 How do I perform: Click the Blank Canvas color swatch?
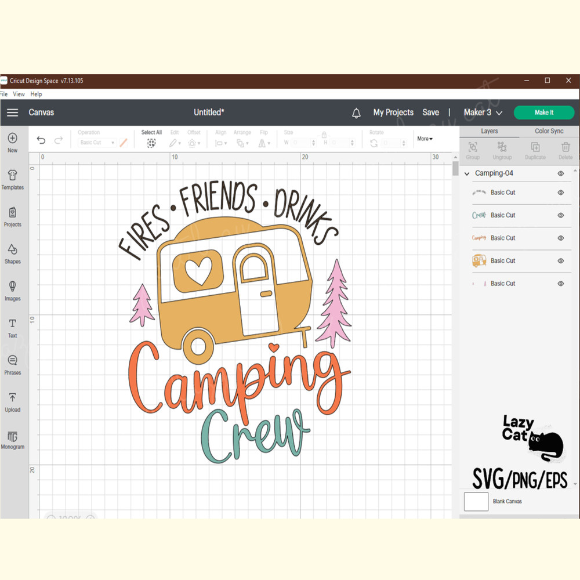pyautogui.click(x=476, y=501)
